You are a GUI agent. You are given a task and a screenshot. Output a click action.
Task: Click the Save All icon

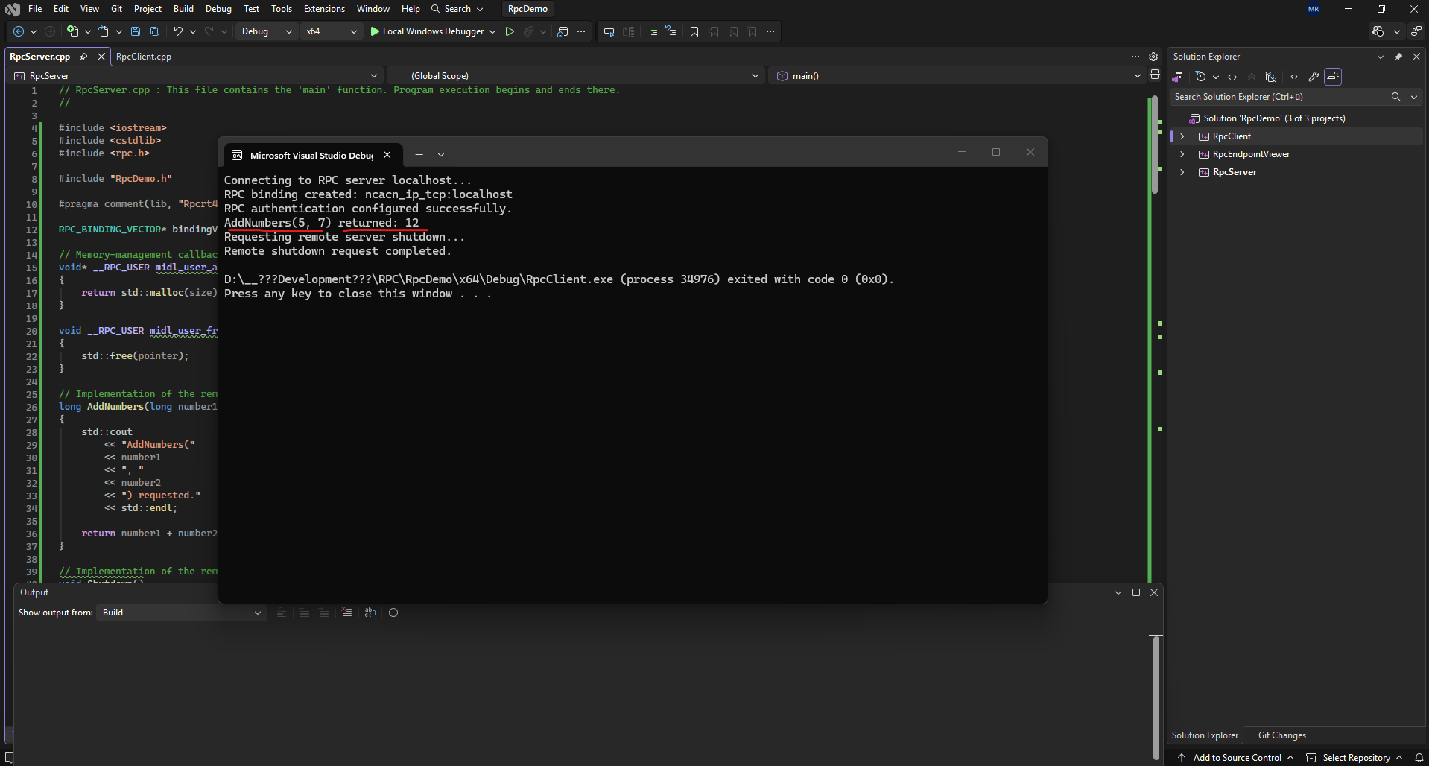pyautogui.click(x=154, y=31)
